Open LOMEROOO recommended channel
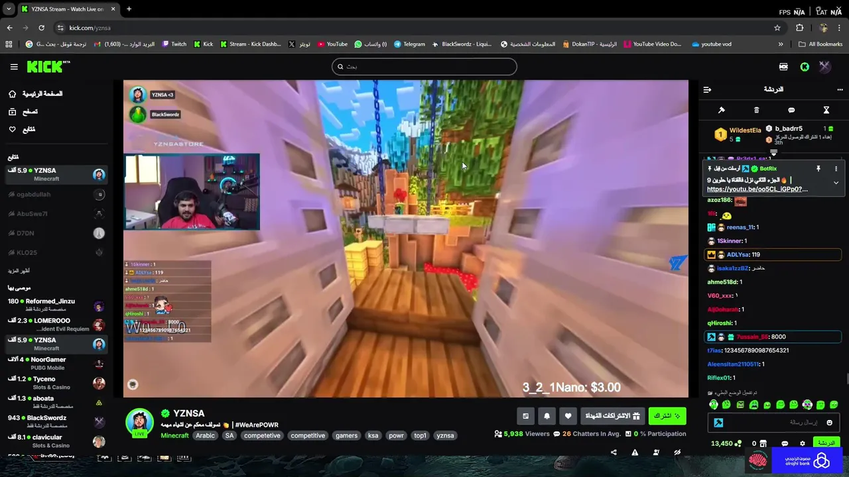 click(x=56, y=325)
